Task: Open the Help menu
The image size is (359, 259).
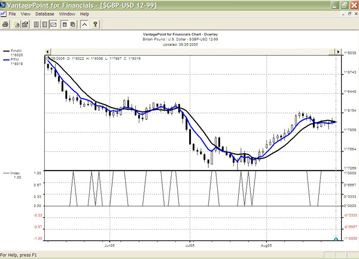Action: (x=84, y=14)
